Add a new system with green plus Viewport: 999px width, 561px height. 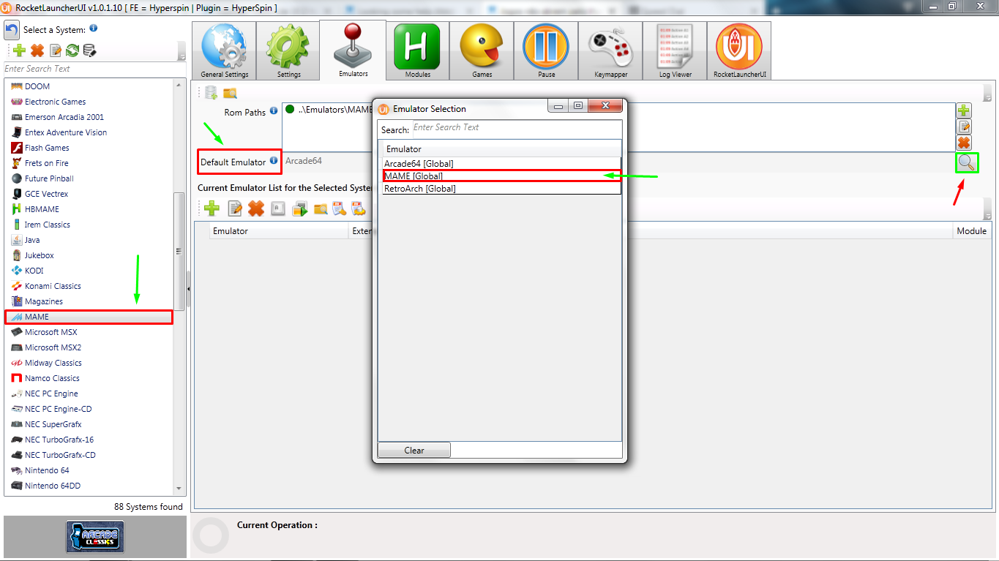pyautogui.click(x=19, y=50)
